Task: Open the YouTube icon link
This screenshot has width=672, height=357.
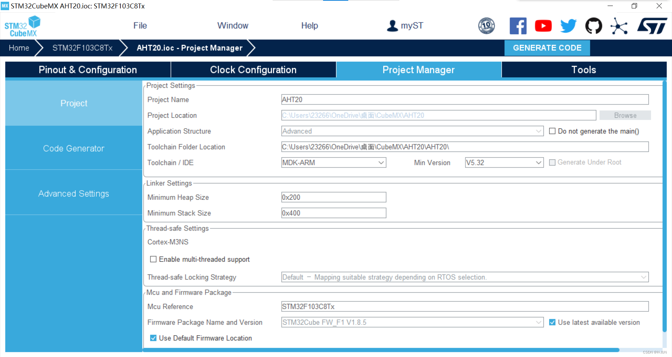Action: coord(543,26)
